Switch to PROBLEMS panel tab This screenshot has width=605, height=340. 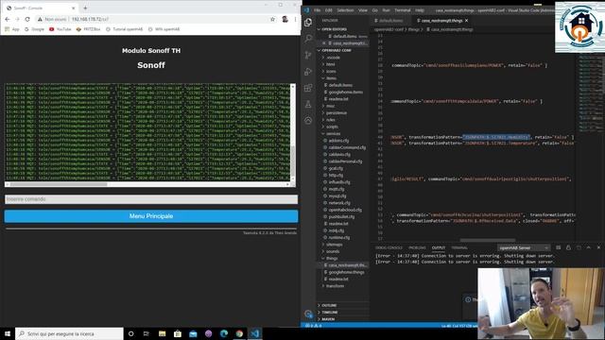coord(417,247)
